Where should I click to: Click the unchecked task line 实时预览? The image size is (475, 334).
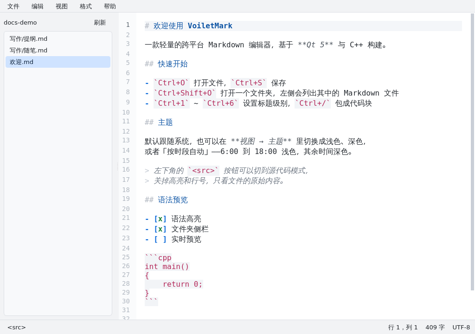click(x=173, y=239)
